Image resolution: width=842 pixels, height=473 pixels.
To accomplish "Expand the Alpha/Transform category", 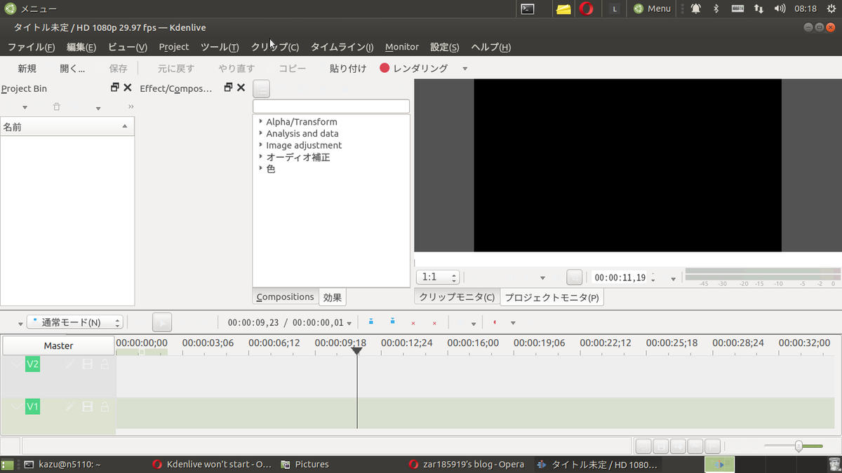I will coord(260,121).
